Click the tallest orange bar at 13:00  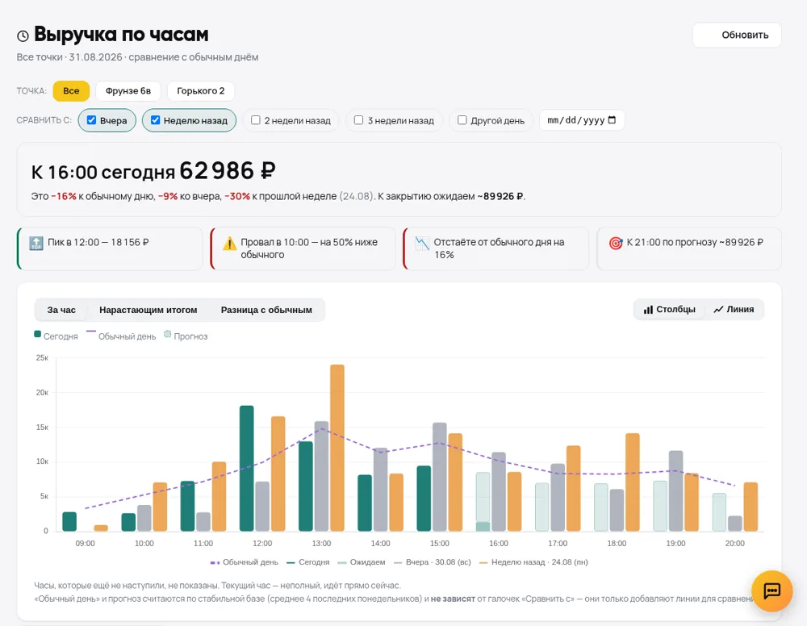point(337,448)
